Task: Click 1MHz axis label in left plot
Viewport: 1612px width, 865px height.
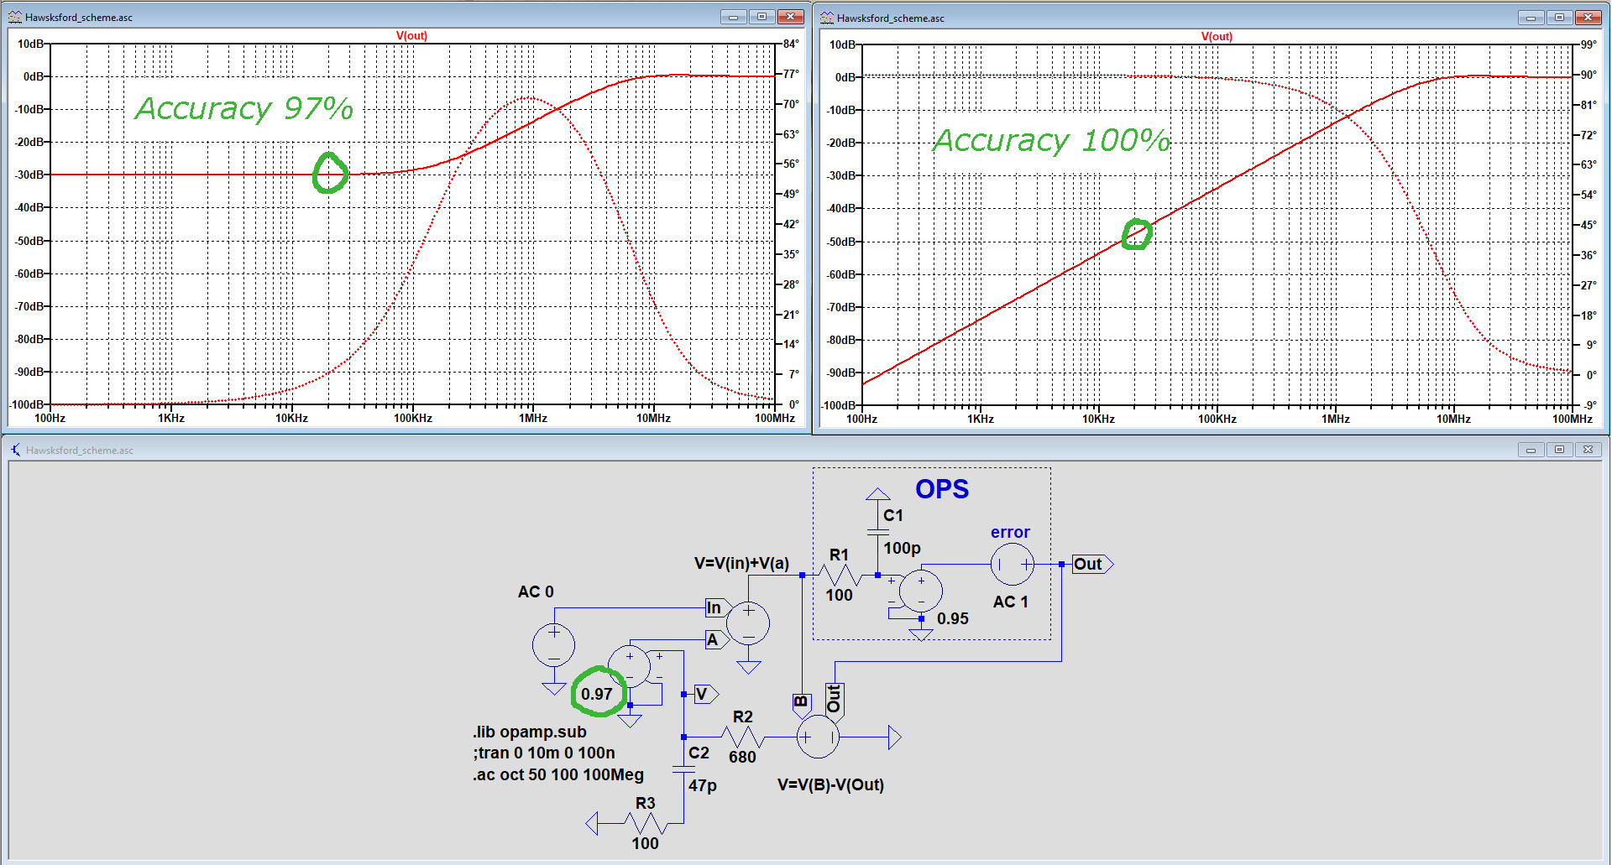Action: coord(533,418)
